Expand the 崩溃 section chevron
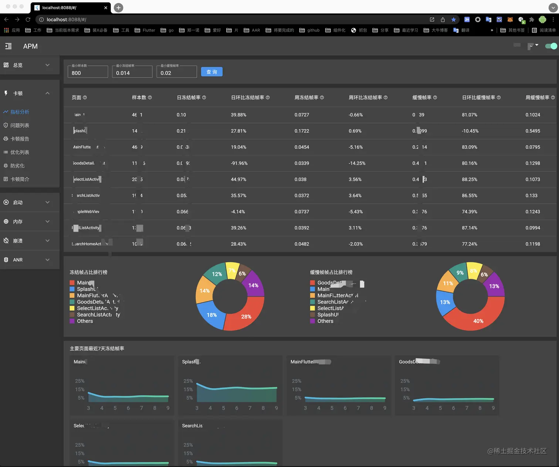The width and height of the screenshot is (559, 467). tap(47, 241)
